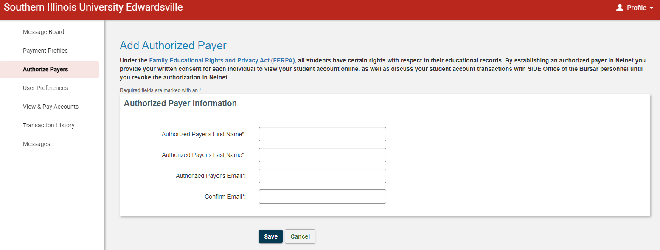Save the authorized payer
The image size is (660, 250).
click(271, 236)
